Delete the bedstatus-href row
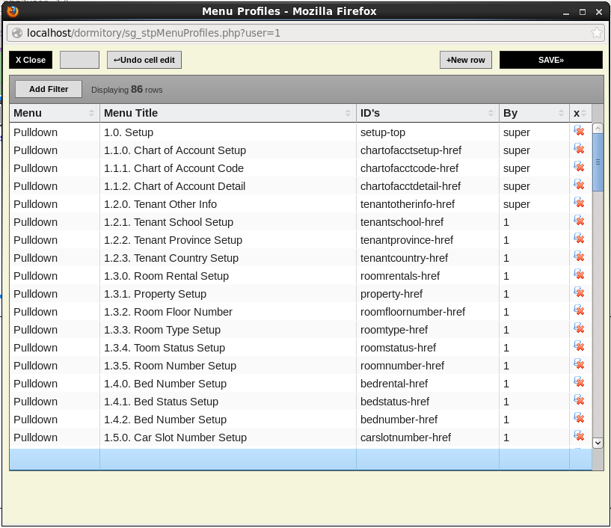Viewport: 611px width, 528px height. point(579,401)
